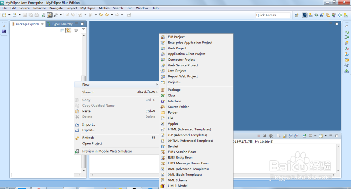Create a new XML Schema
Image resolution: width=351 pixels, height=189 pixels.
coord(196,180)
